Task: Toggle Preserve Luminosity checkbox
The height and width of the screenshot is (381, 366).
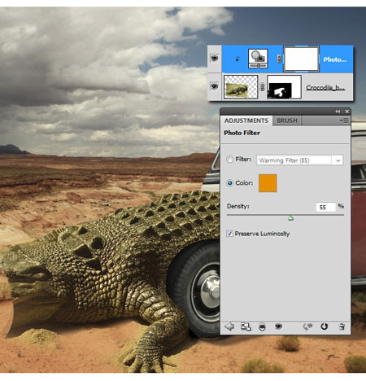Action: [229, 234]
